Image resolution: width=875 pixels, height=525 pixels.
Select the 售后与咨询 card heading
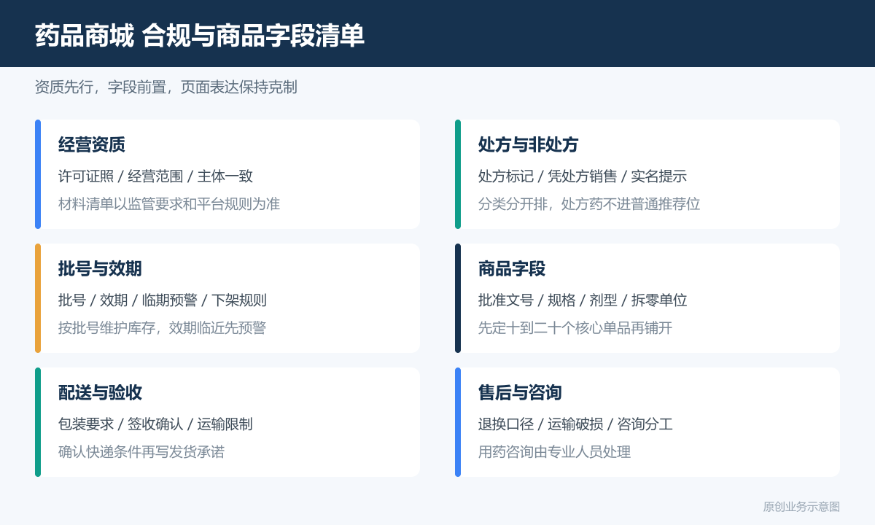[520, 392]
